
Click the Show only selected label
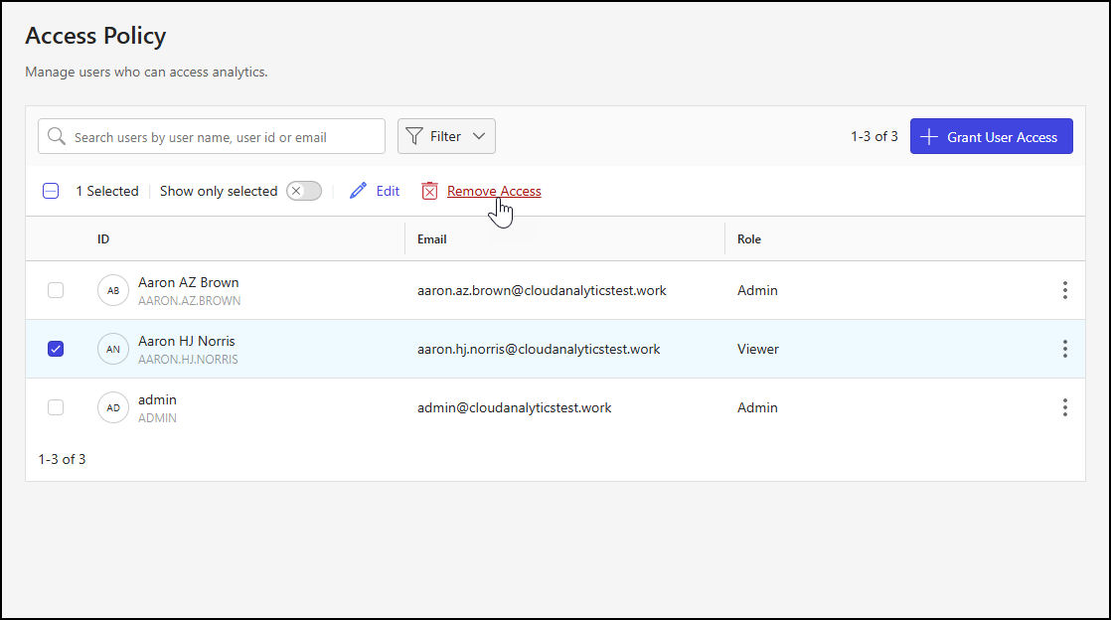(x=219, y=191)
